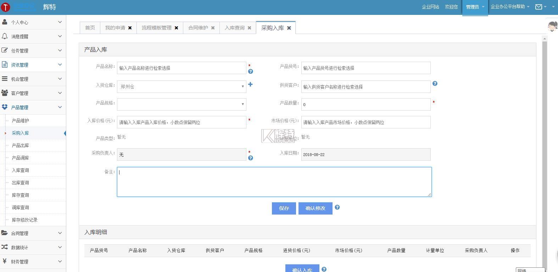Open the 管理员 user menu
The height and width of the screenshot is (272, 558).
point(475,7)
